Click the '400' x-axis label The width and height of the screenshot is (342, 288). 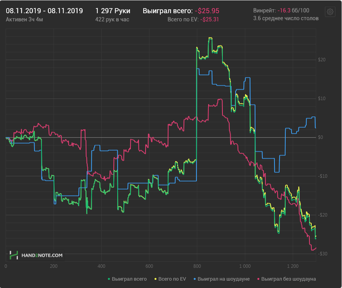pyautogui.click(x=102, y=266)
